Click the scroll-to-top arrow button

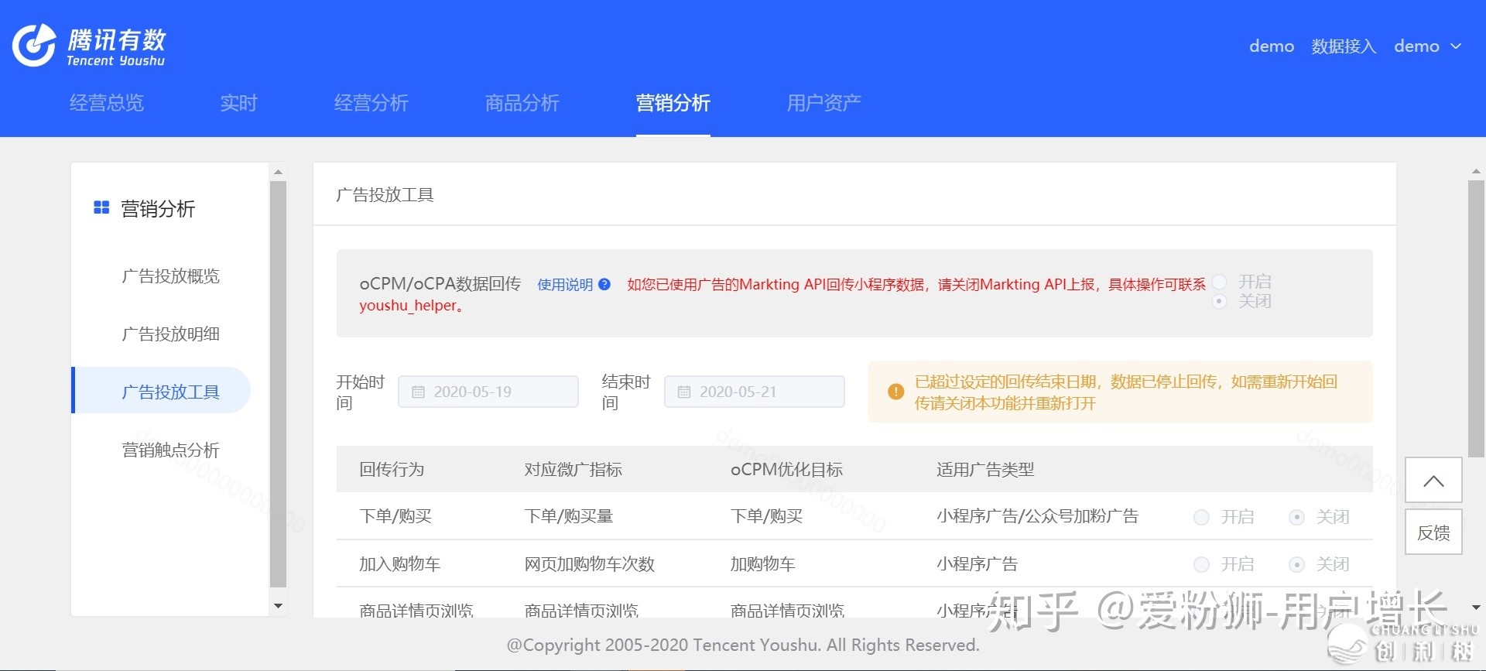click(x=1433, y=481)
